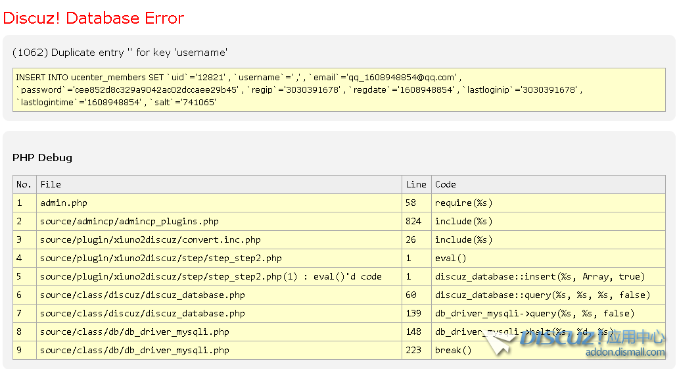Click row number '9' cell
Screen dimensions: 677x369
(24, 351)
